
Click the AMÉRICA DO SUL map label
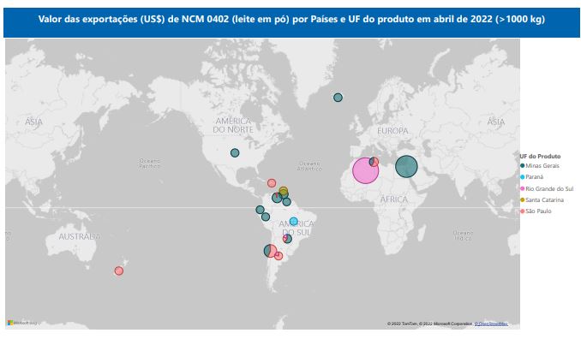(x=296, y=228)
